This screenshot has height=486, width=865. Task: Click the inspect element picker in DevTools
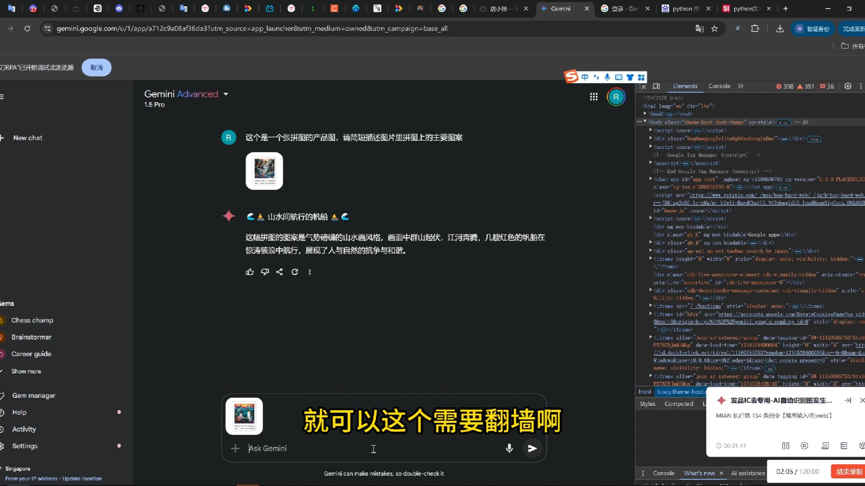point(643,86)
